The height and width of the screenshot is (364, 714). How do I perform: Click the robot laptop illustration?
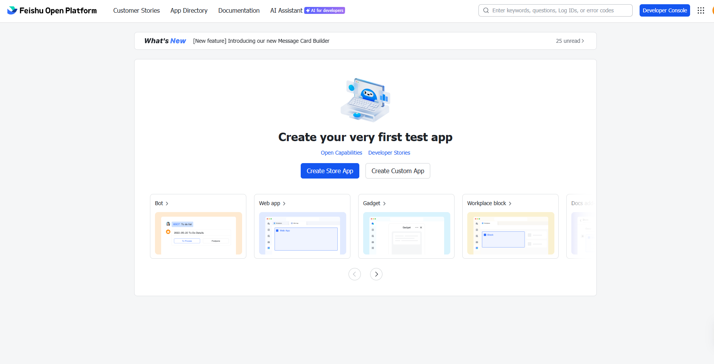tap(365, 100)
